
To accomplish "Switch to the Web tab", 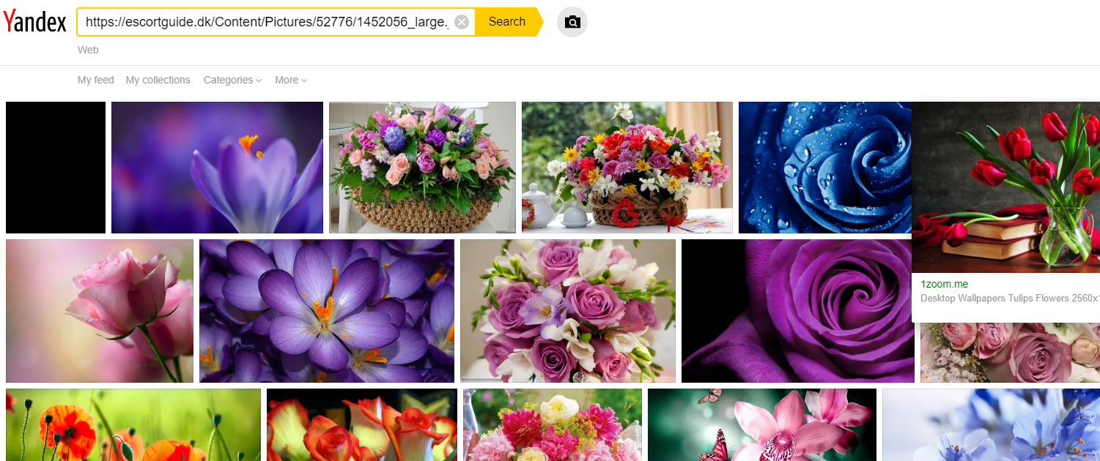I will pos(88,50).
